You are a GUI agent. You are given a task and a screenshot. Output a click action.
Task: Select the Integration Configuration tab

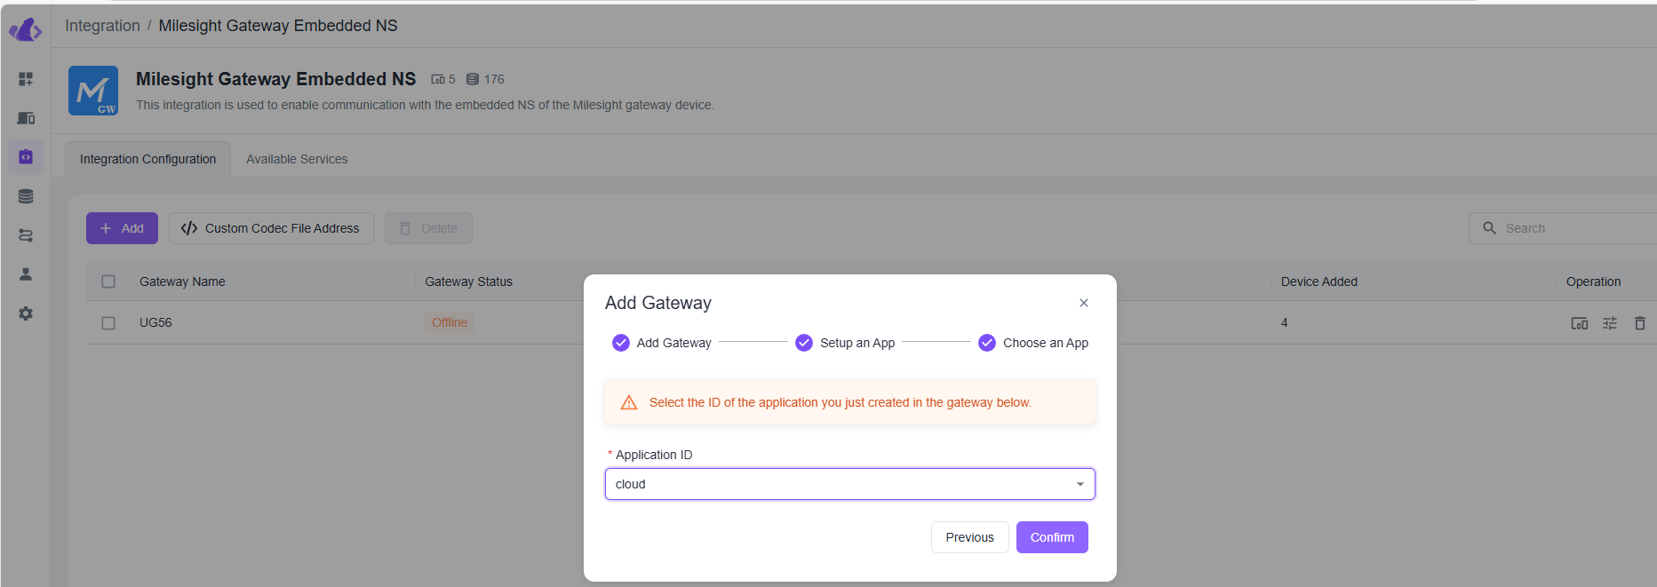click(x=147, y=159)
